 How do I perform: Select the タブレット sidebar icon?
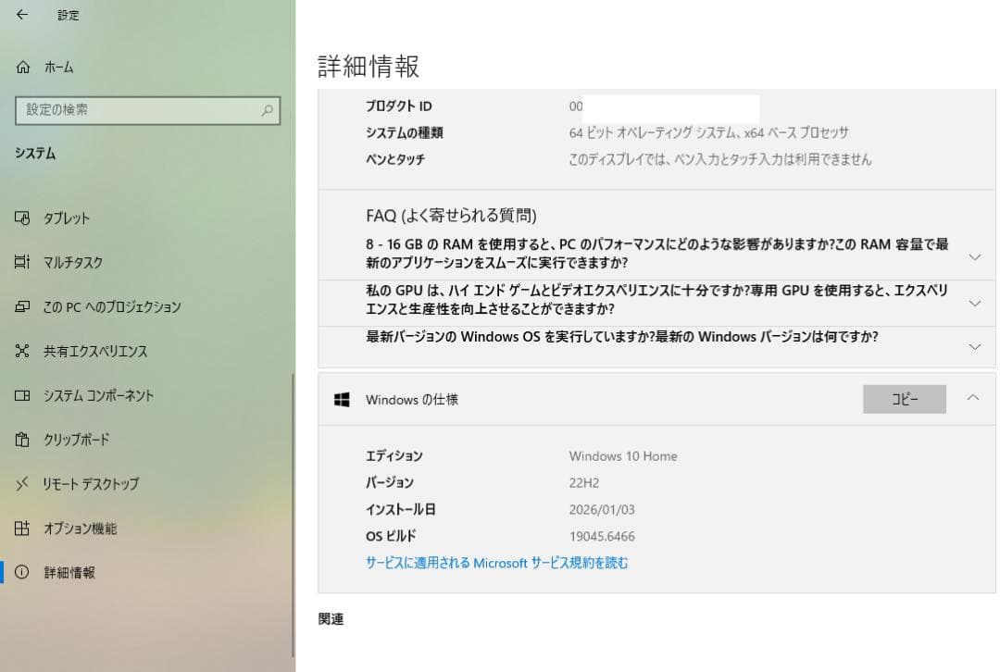pos(19,218)
